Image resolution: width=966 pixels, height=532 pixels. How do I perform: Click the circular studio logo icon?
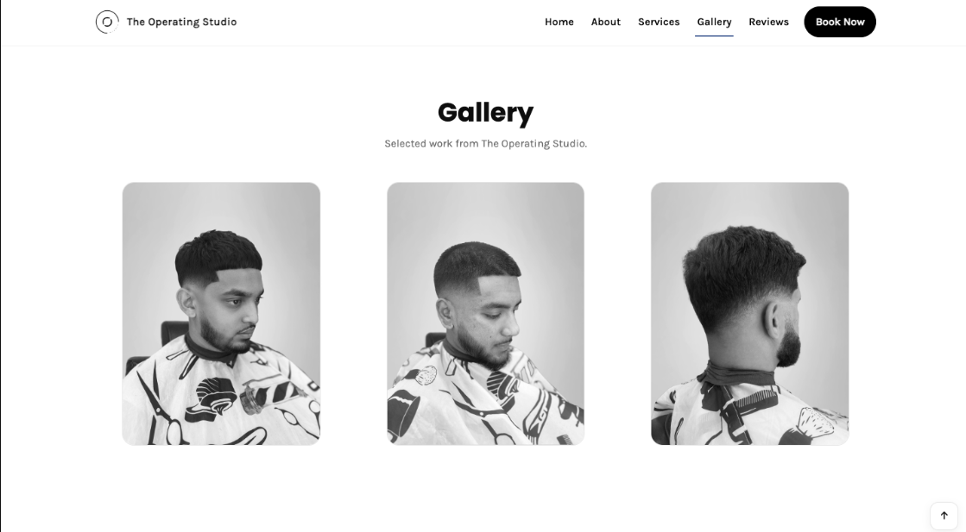point(107,22)
